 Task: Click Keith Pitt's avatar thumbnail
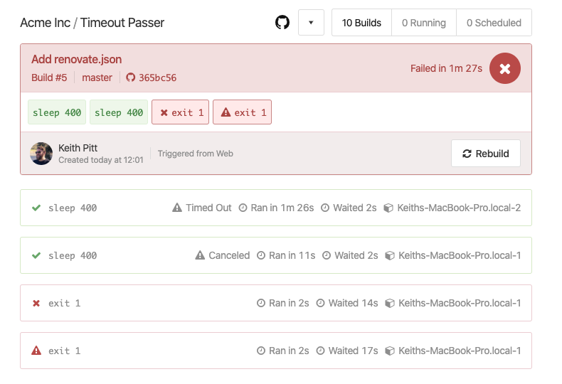click(x=41, y=154)
